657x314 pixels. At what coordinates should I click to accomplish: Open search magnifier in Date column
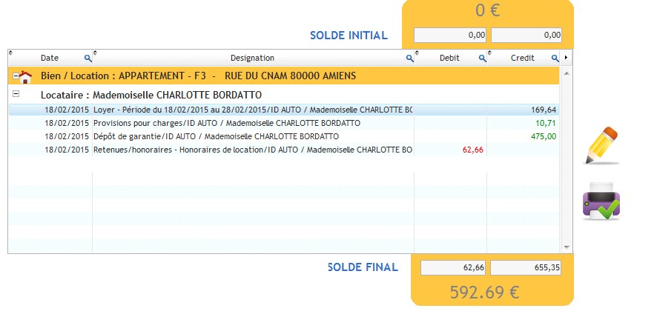coord(88,59)
